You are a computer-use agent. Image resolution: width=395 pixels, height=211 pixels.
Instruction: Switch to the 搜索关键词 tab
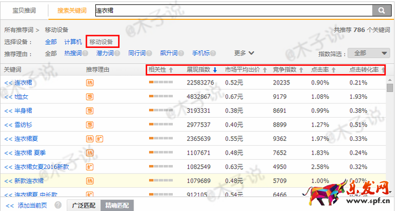pyautogui.click(x=72, y=10)
